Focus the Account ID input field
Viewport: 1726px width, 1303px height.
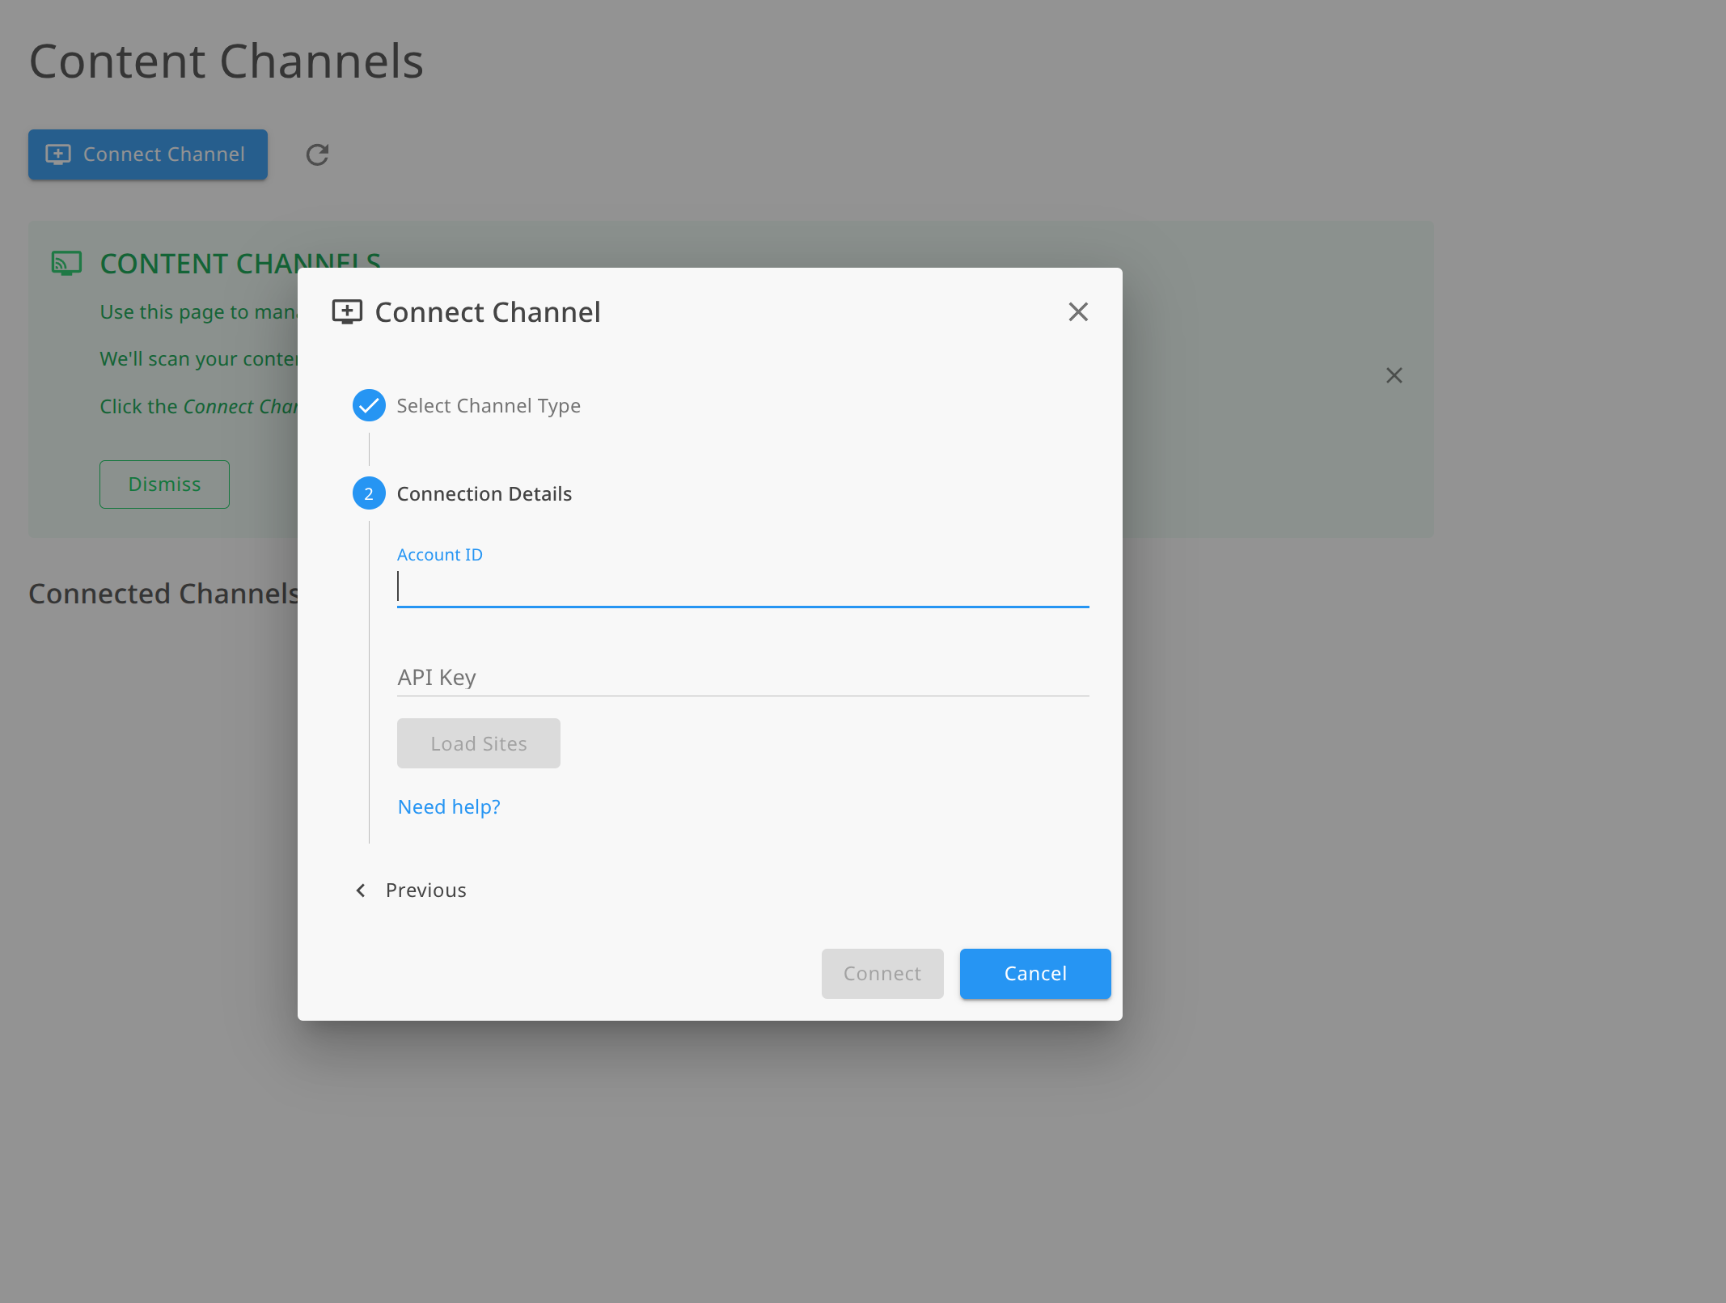[x=742, y=586]
